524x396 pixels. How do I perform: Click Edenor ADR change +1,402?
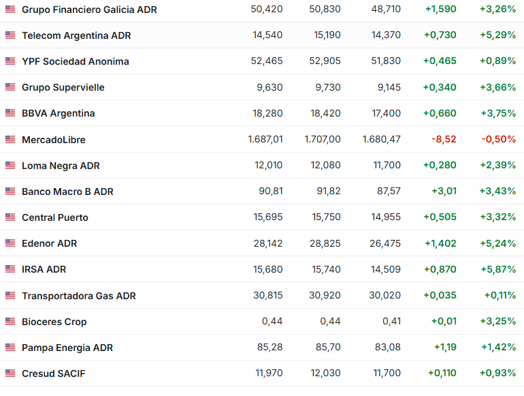[x=440, y=243]
